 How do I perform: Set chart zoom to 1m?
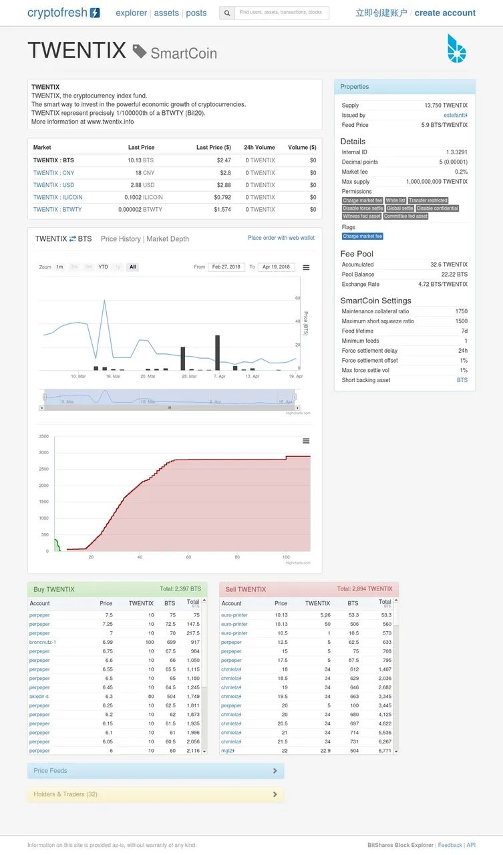pos(59,267)
